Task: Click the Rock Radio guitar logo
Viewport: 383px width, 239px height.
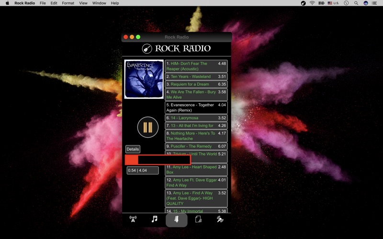Action: pos(147,49)
